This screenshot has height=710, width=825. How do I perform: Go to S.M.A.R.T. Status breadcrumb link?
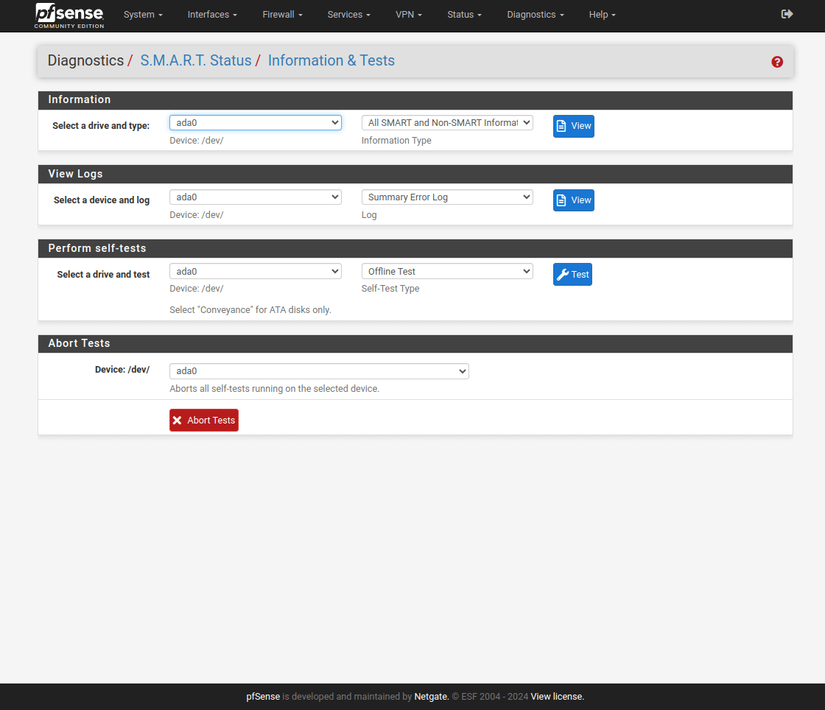tap(196, 60)
